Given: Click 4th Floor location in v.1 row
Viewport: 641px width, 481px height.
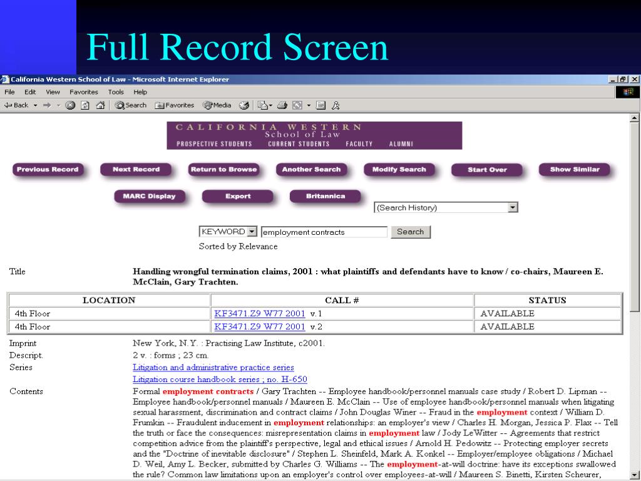Looking at the screenshot, I should coord(33,314).
